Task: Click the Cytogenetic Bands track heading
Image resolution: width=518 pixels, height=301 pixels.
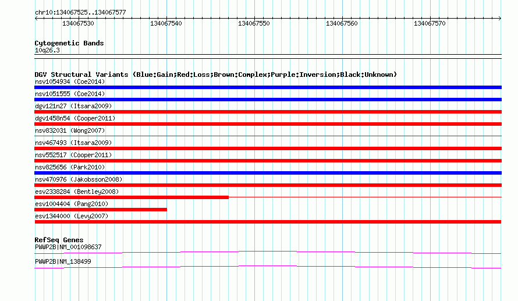Action: pos(69,43)
